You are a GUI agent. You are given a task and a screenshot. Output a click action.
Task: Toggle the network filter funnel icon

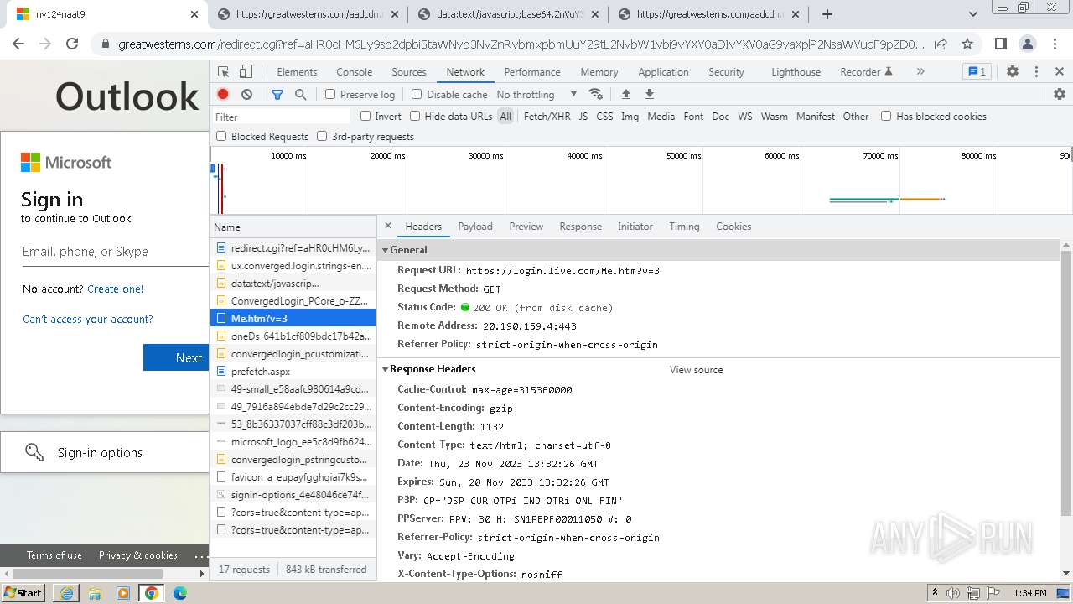(277, 95)
